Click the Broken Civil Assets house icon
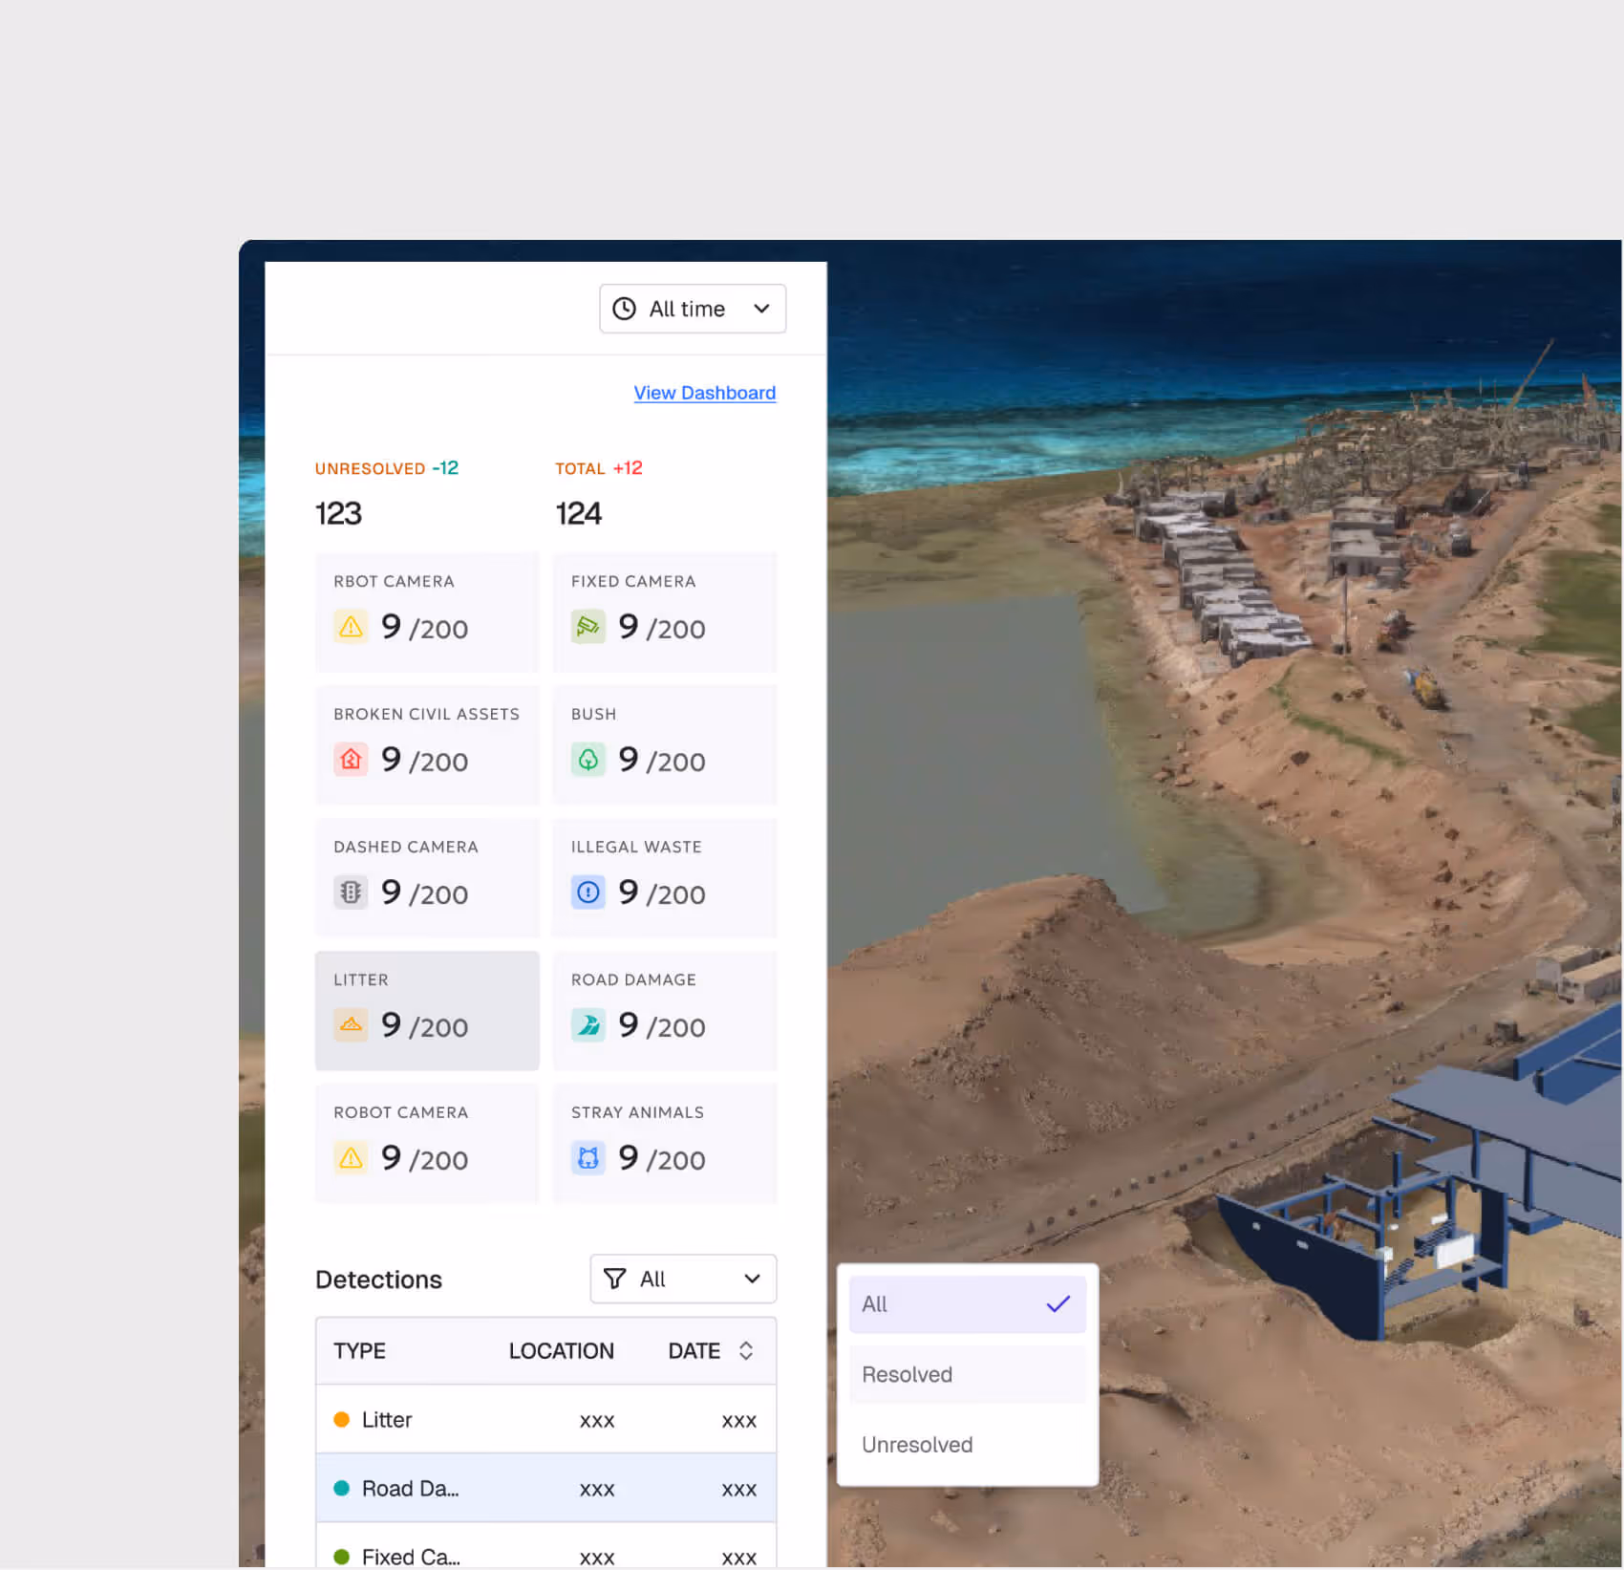The image size is (1624, 1570). pos(351,760)
